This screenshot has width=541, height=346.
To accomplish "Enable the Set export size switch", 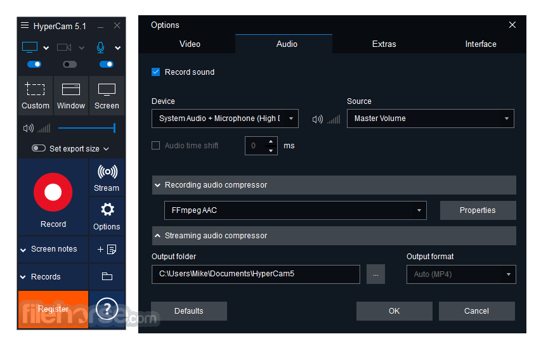I will point(39,148).
